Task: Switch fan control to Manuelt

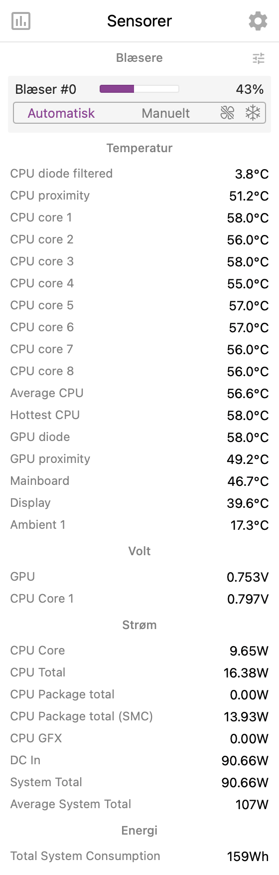Action: (x=165, y=113)
